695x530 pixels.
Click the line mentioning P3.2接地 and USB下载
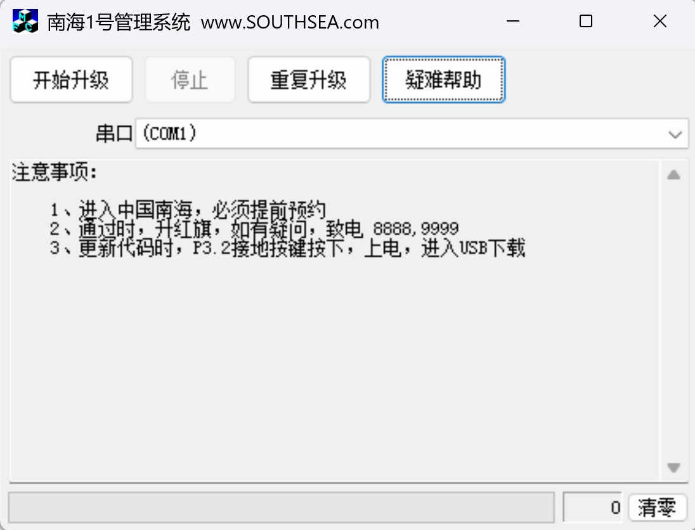287,248
